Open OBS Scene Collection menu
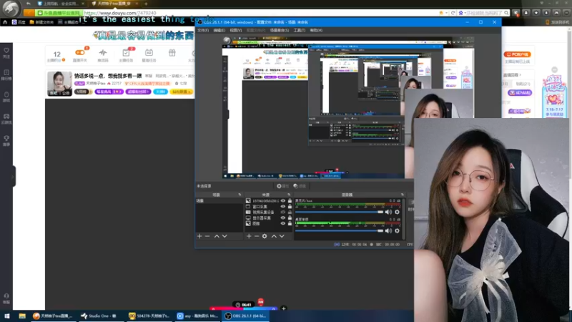Screen dimensions: 572x322 [280, 30]
